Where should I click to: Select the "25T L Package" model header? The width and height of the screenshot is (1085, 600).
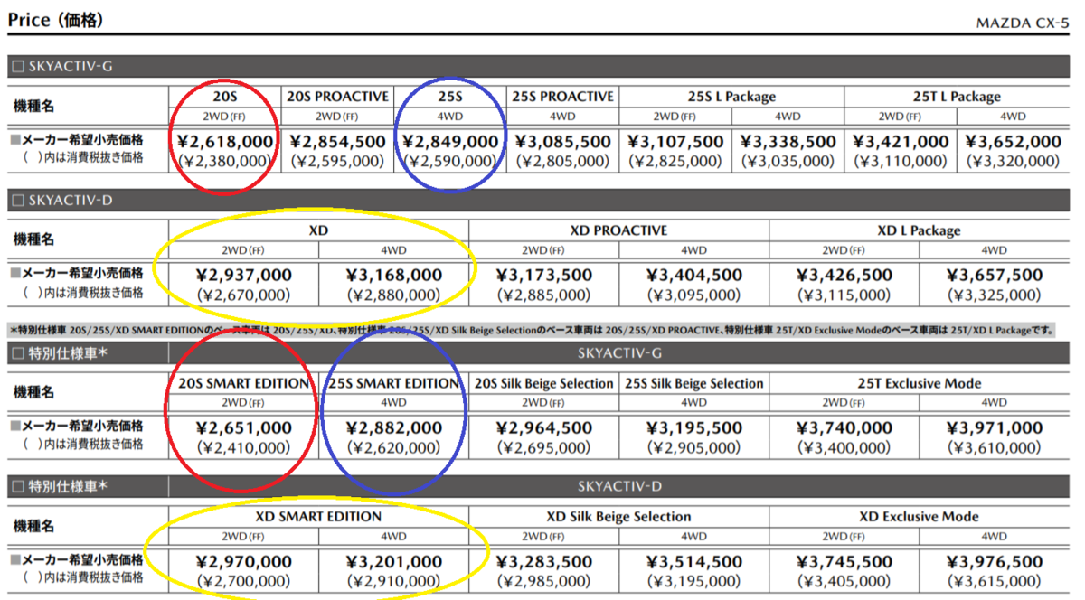[x=957, y=96]
